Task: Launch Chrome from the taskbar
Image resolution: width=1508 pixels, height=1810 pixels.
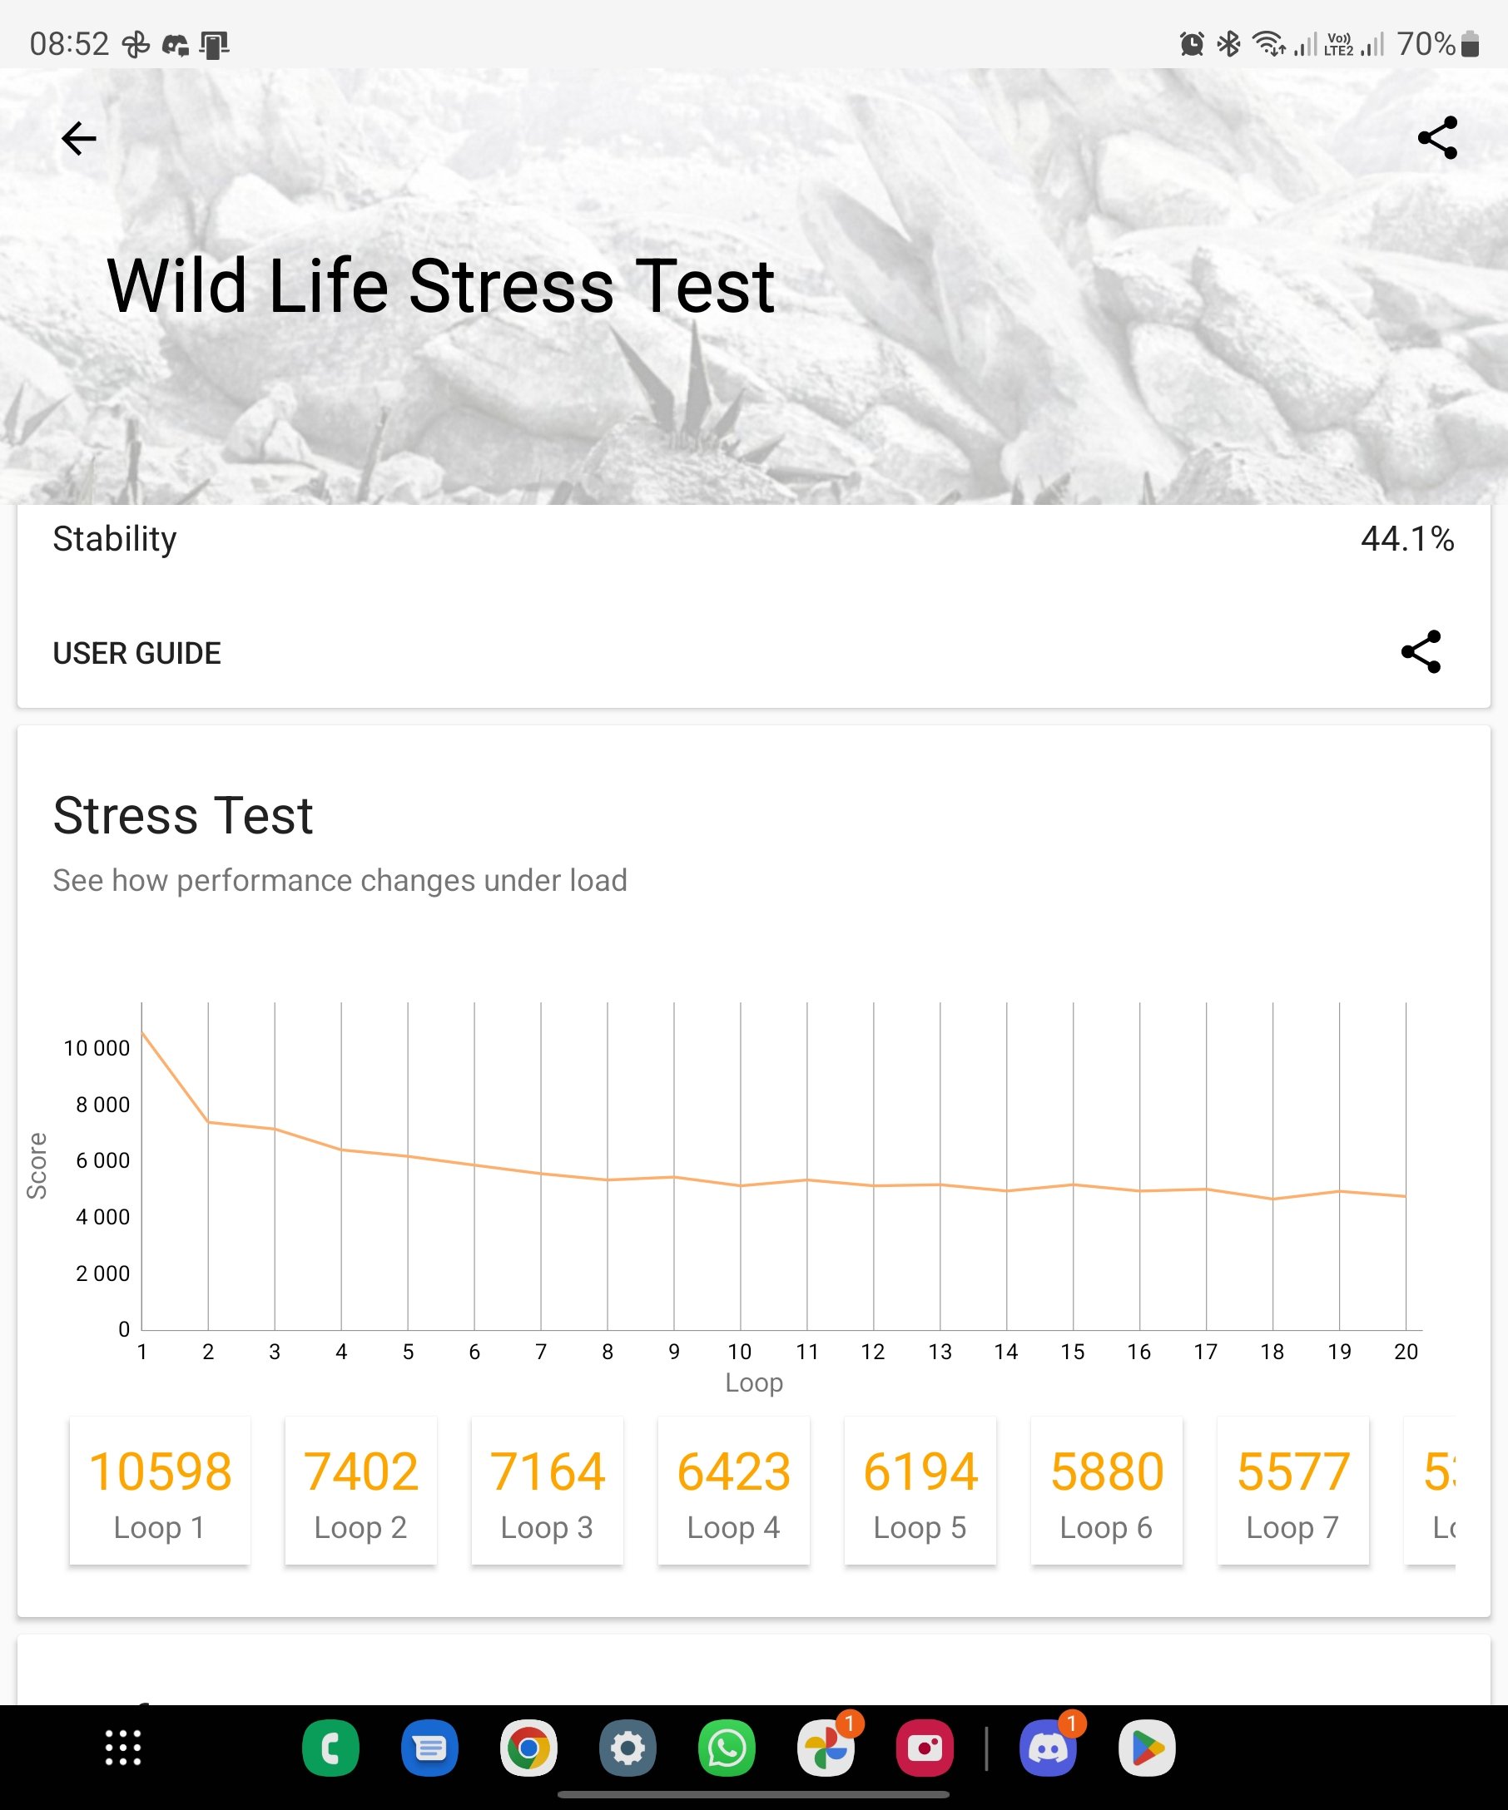Action: point(528,1748)
